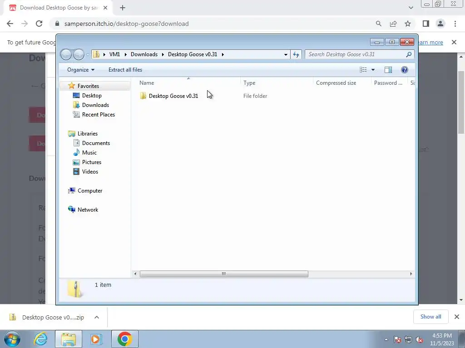
Task: Click the Chrome zoom magnifier icon
Action: click(378, 24)
